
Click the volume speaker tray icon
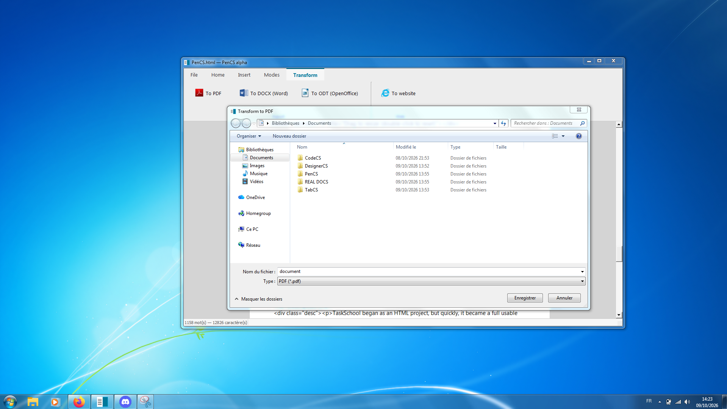tap(687, 402)
